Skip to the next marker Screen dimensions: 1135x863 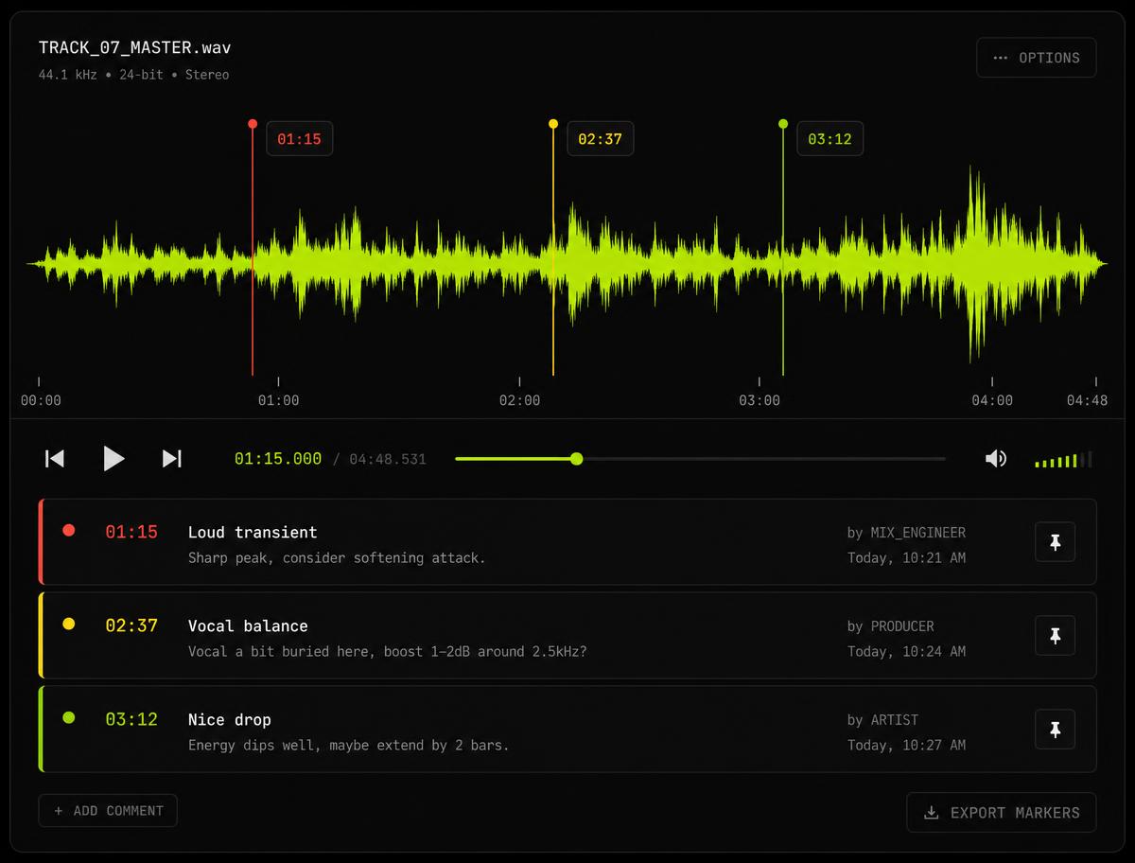click(x=171, y=459)
